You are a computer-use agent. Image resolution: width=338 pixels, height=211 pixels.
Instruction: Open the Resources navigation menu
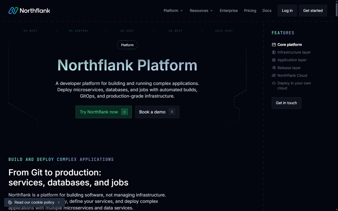click(x=201, y=11)
